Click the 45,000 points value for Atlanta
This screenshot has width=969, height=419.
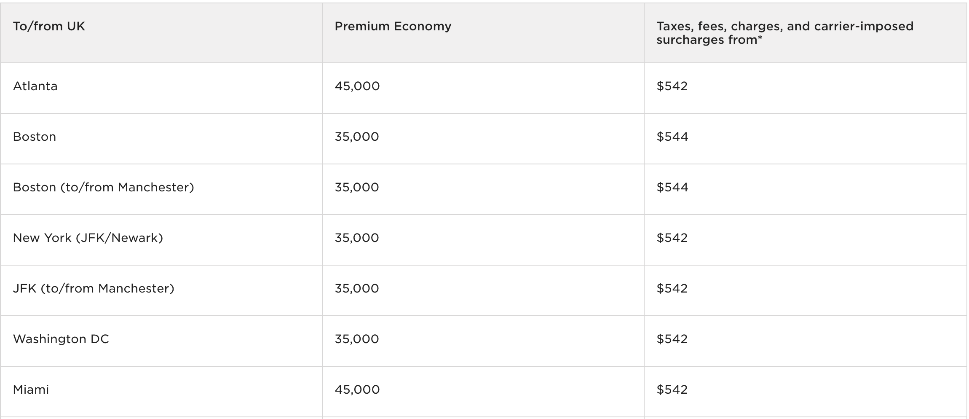(x=357, y=86)
